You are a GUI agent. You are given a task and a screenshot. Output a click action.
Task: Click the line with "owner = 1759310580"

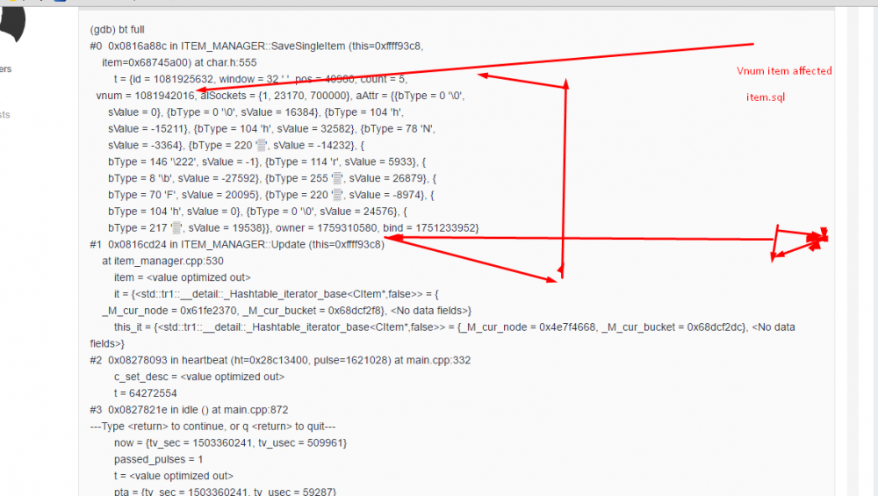coord(293,228)
